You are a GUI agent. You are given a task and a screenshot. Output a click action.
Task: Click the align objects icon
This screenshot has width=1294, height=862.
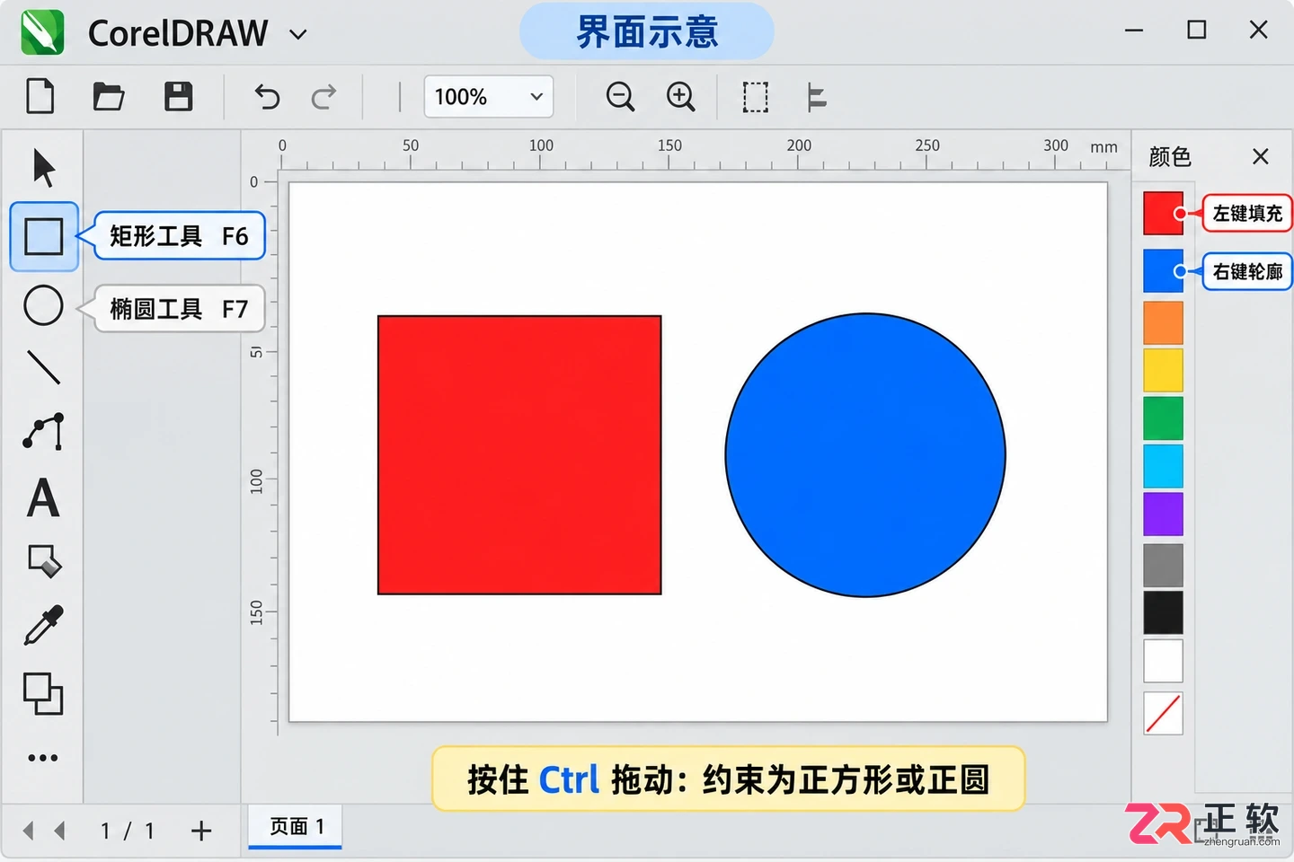click(x=816, y=97)
